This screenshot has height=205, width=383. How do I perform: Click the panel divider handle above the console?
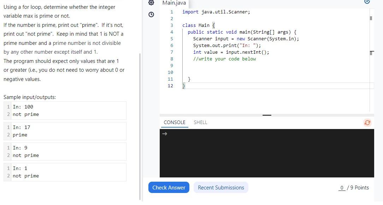(267, 114)
